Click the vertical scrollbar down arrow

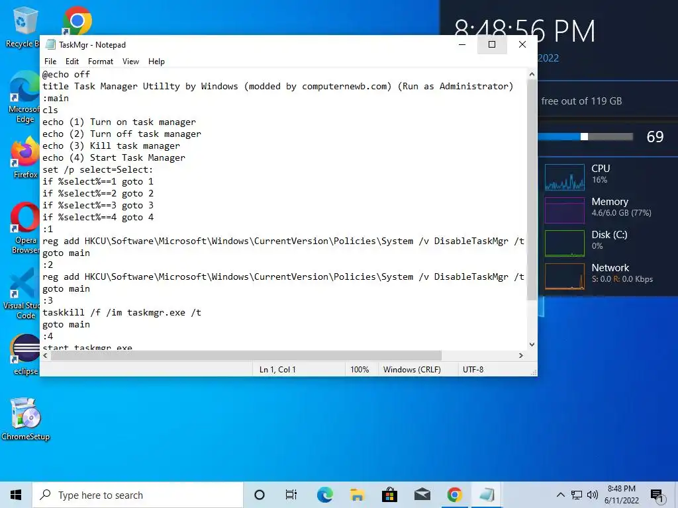pyautogui.click(x=532, y=344)
